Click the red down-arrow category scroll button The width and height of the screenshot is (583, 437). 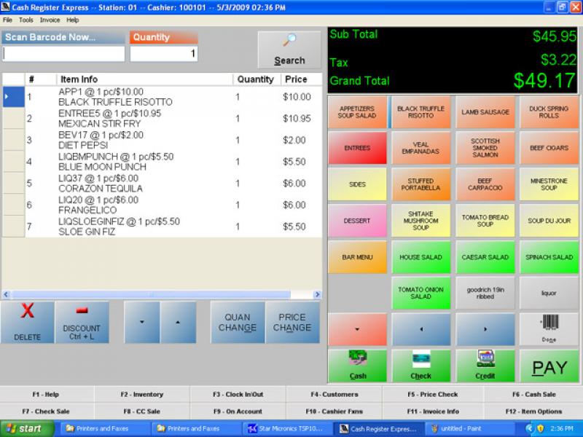(x=357, y=329)
